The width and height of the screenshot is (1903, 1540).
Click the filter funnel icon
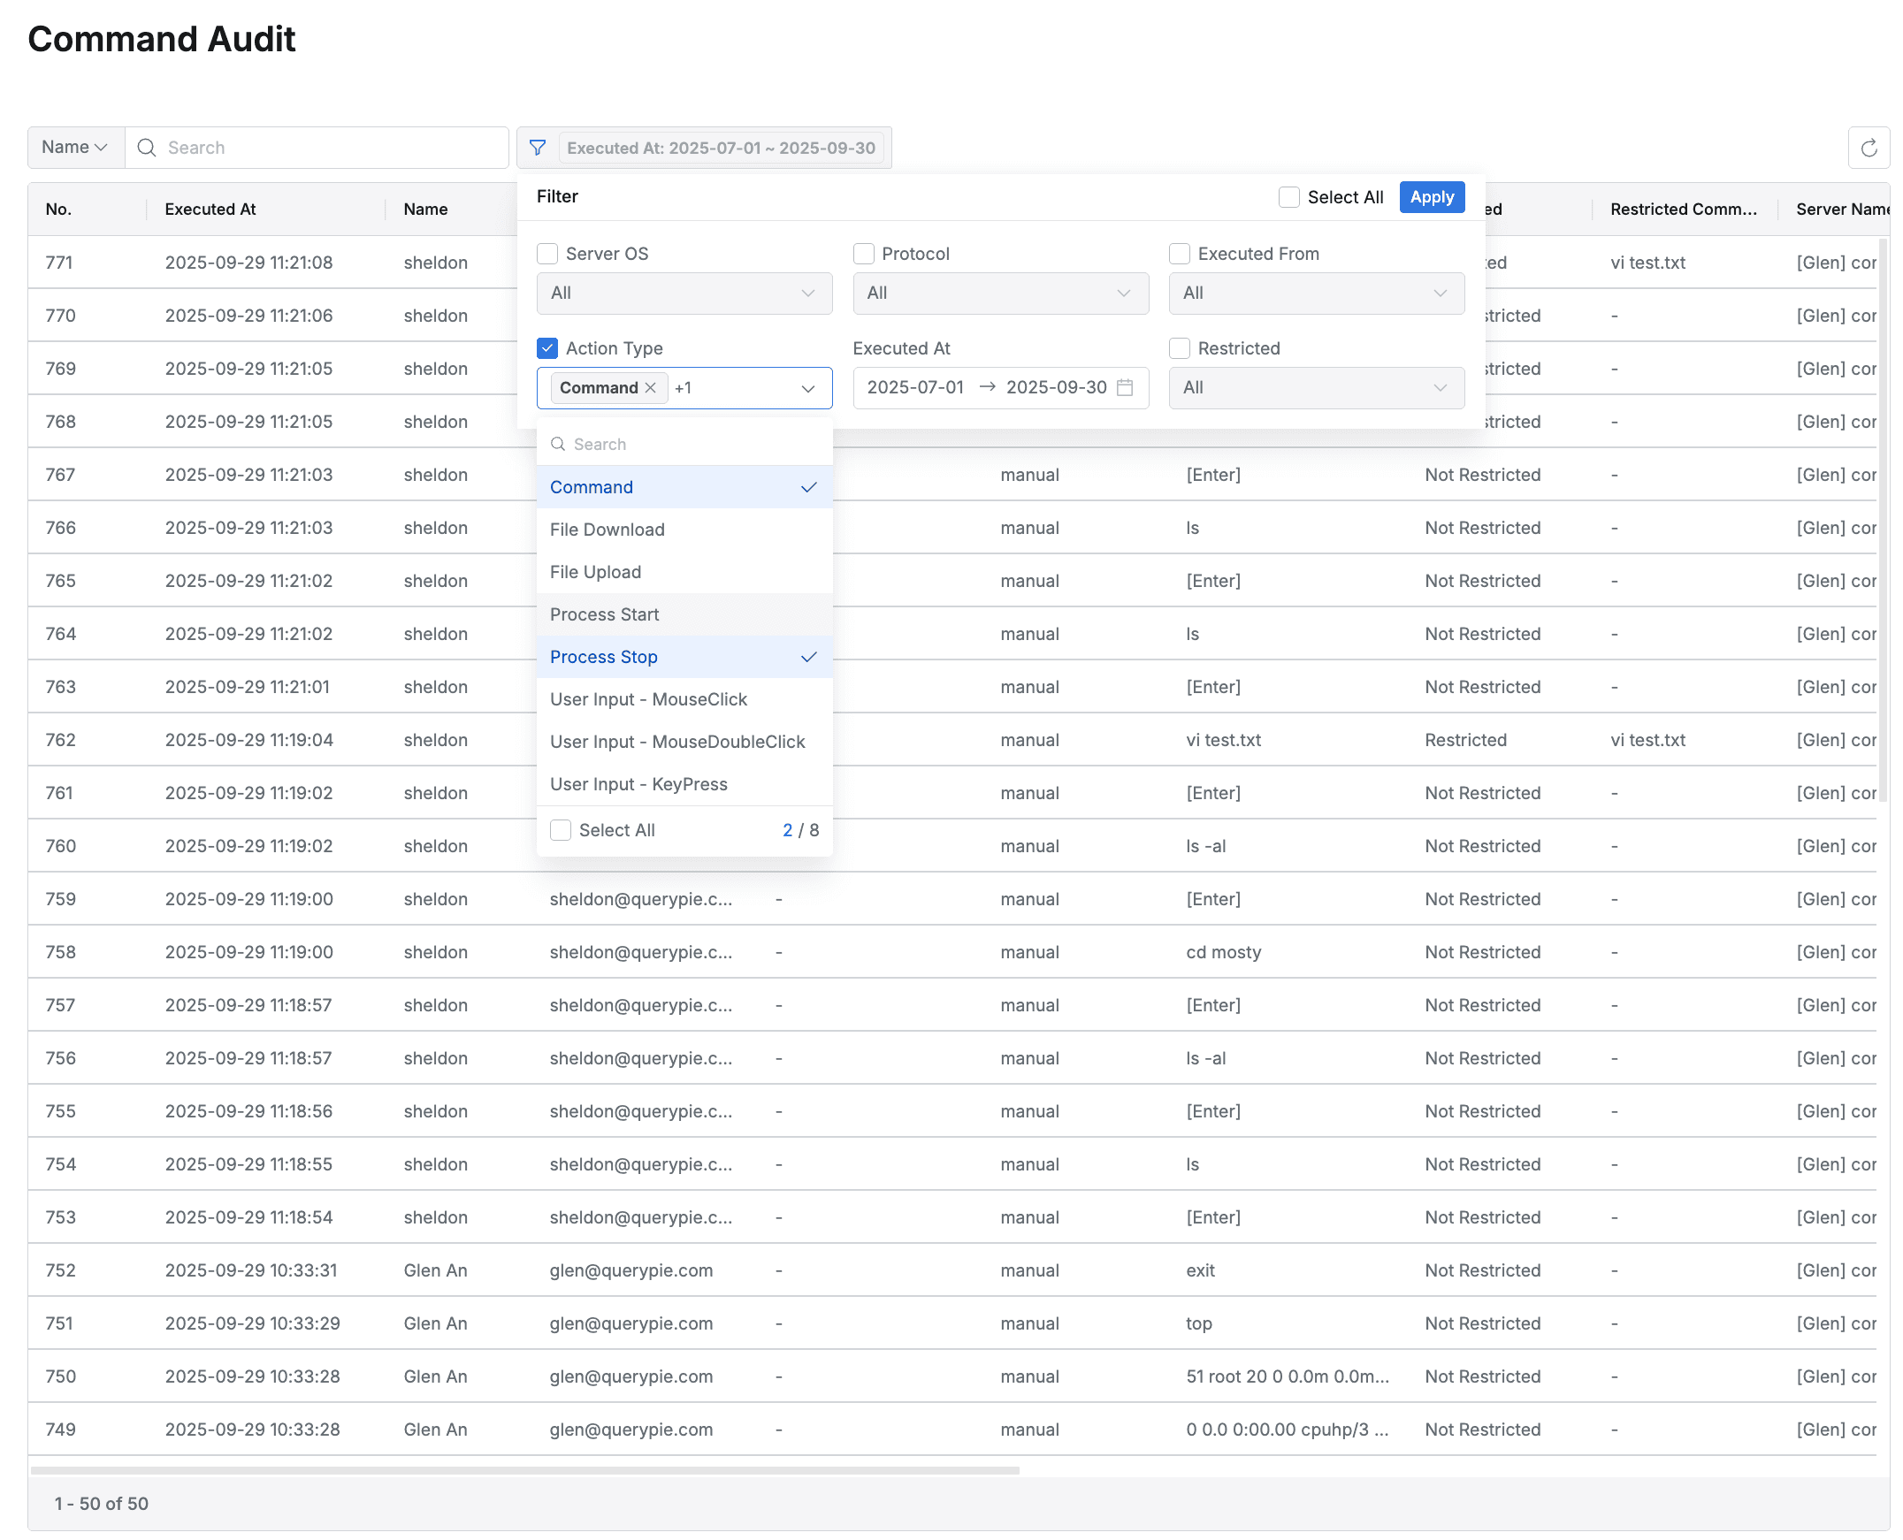pyautogui.click(x=538, y=148)
